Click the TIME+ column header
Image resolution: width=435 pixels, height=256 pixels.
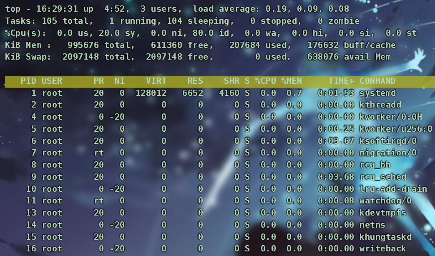coord(341,81)
